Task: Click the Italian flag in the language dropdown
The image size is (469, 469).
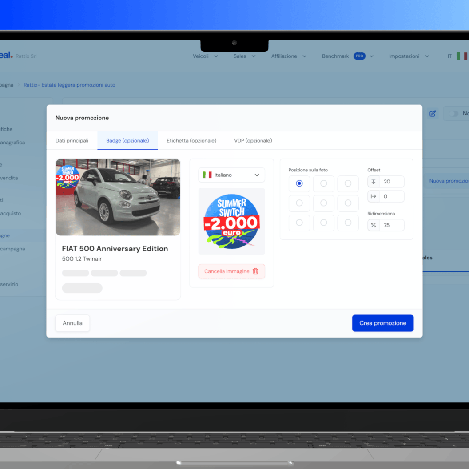Action: pyautogui.click(x=207, y=175)
